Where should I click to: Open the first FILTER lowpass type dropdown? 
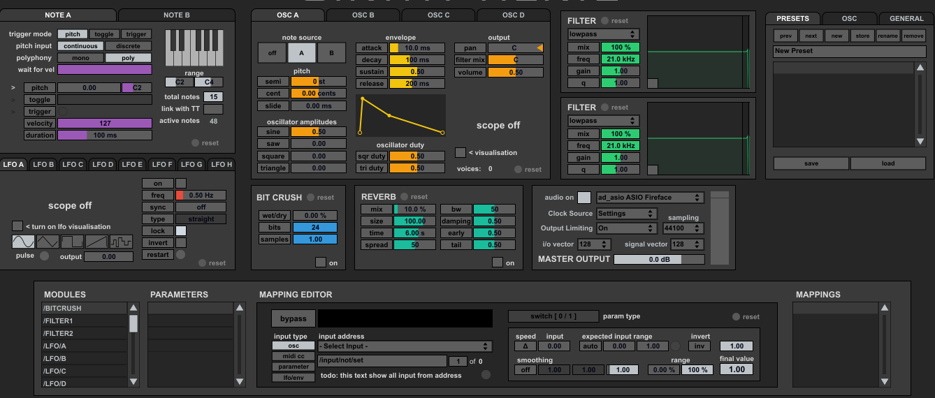tap(604, 34)
